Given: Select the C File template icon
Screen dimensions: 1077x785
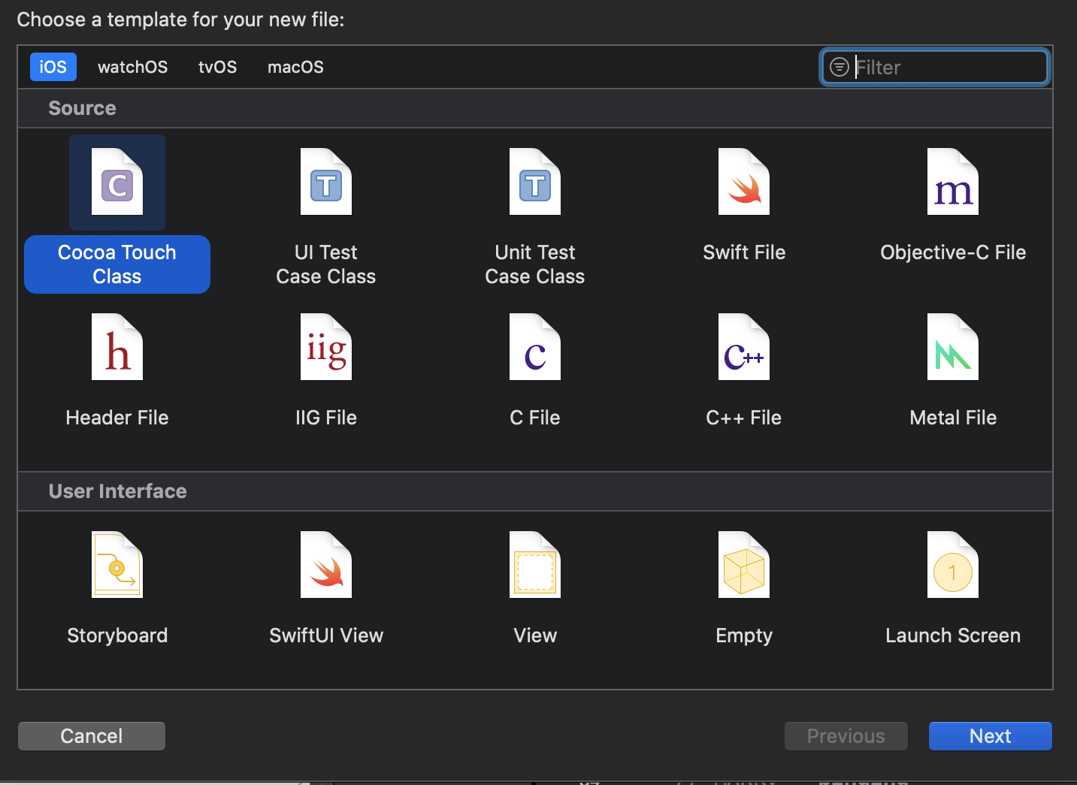Looking at the screenshot, I should coord(535,347).
